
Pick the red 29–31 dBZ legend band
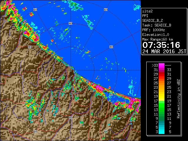click(162, 74)
